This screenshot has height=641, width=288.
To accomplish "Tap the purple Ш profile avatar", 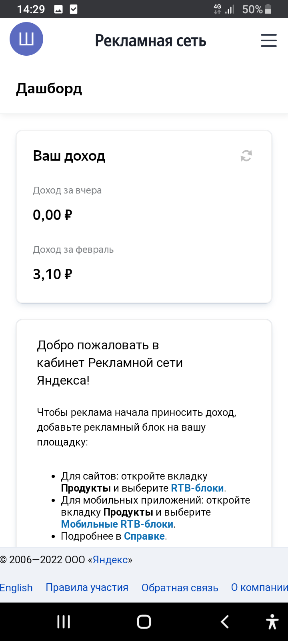I will pos(26,39).
